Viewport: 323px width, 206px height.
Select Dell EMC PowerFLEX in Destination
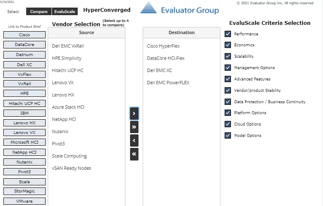168,83
